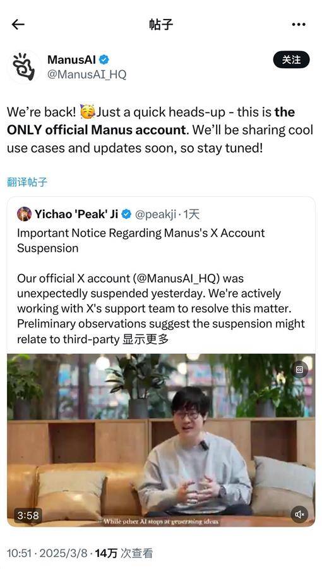Open the ManusAI display name

point(72,59)
